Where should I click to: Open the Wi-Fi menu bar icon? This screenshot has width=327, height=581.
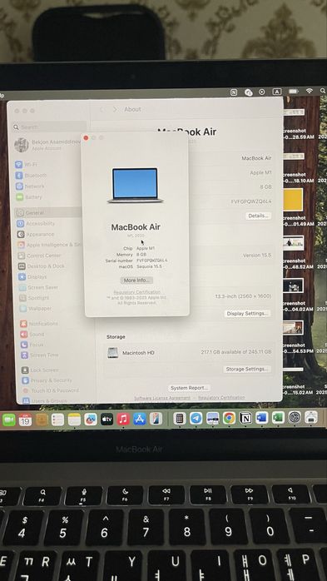(310, 91)
